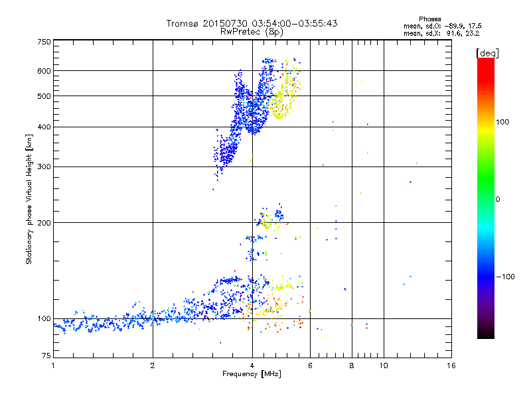The height and width of the screenshot is (398, 531).
Task: Click the x-axis '8' tick label
Action: click(352, 365)
